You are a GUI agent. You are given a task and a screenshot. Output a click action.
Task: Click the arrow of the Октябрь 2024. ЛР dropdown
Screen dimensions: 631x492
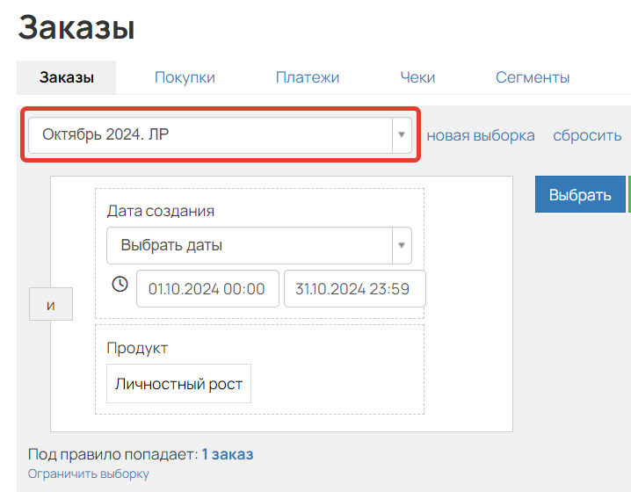tap(402, 134)
